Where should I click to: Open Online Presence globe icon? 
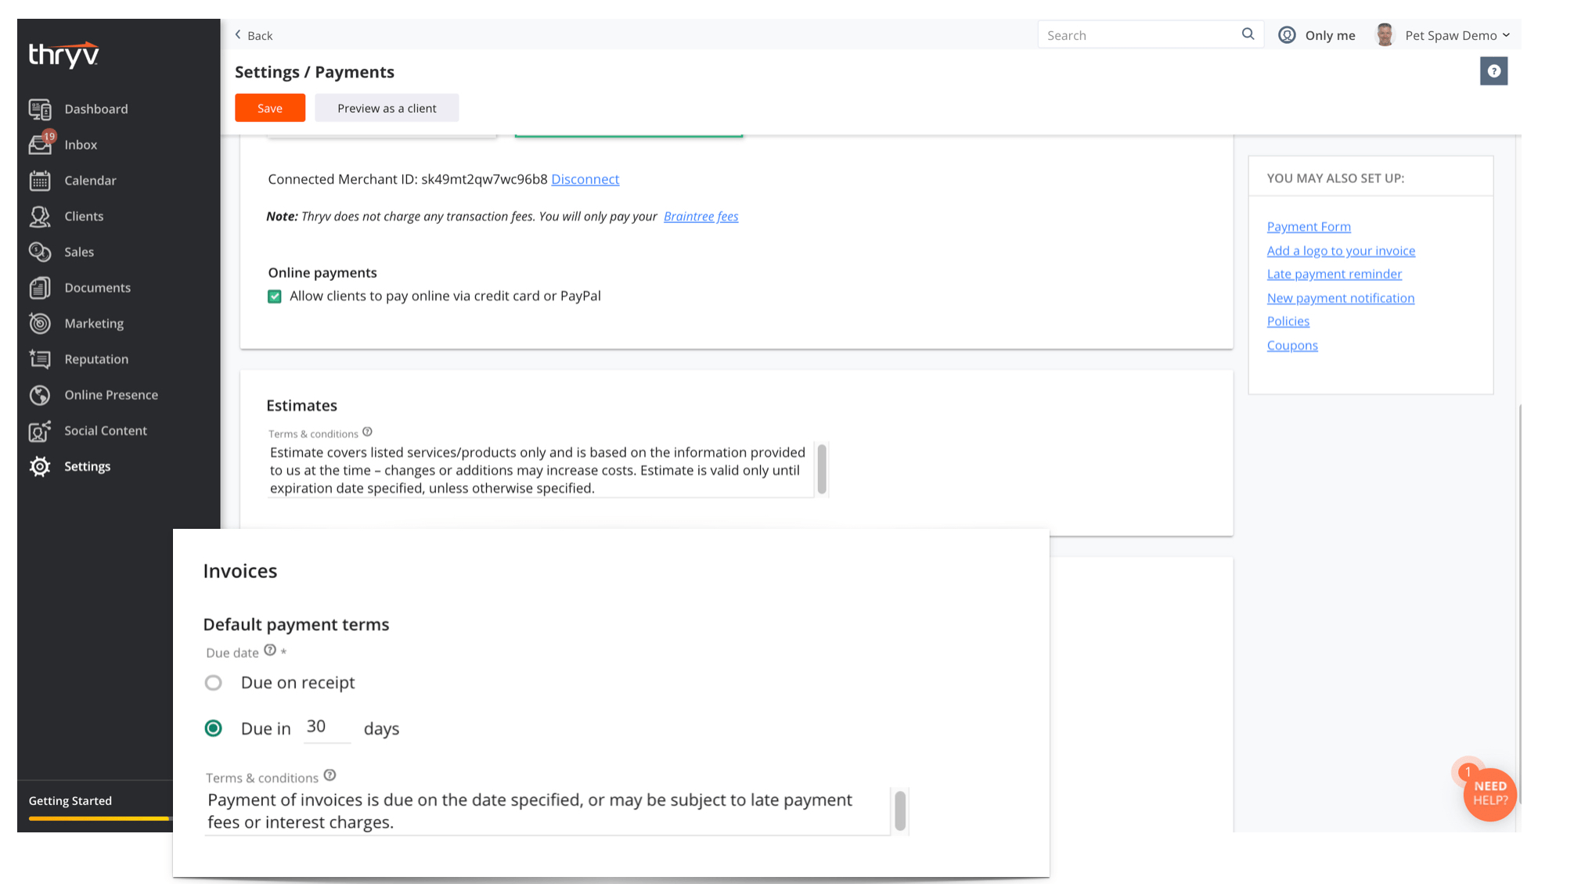tap(40, 395)
